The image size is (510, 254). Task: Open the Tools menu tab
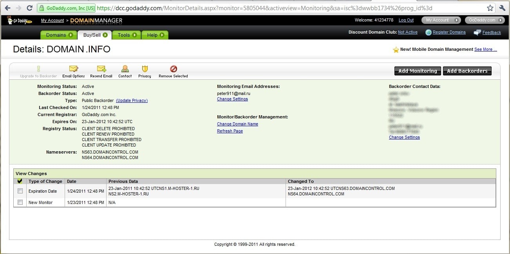click(x=127, y=35)
